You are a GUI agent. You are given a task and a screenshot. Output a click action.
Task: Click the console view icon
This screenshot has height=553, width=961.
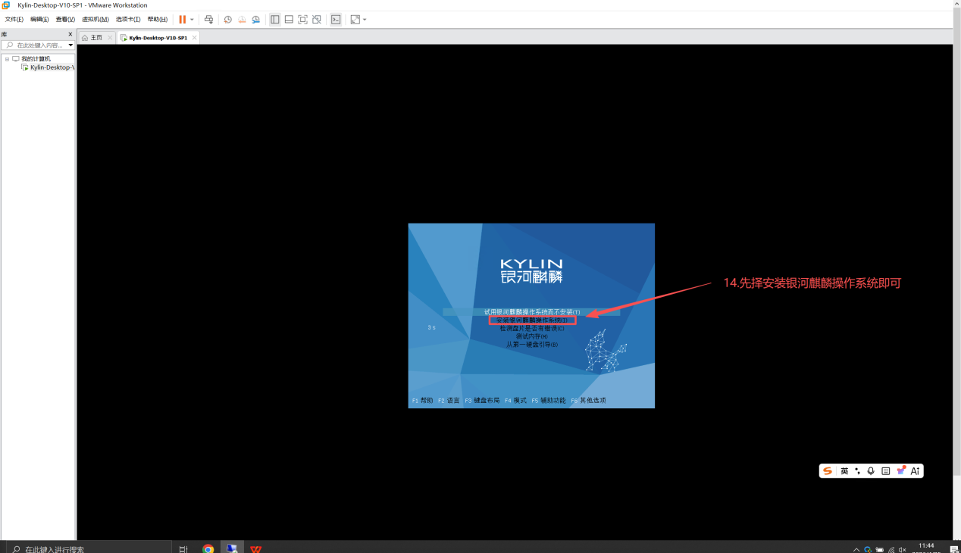(336, 20)
